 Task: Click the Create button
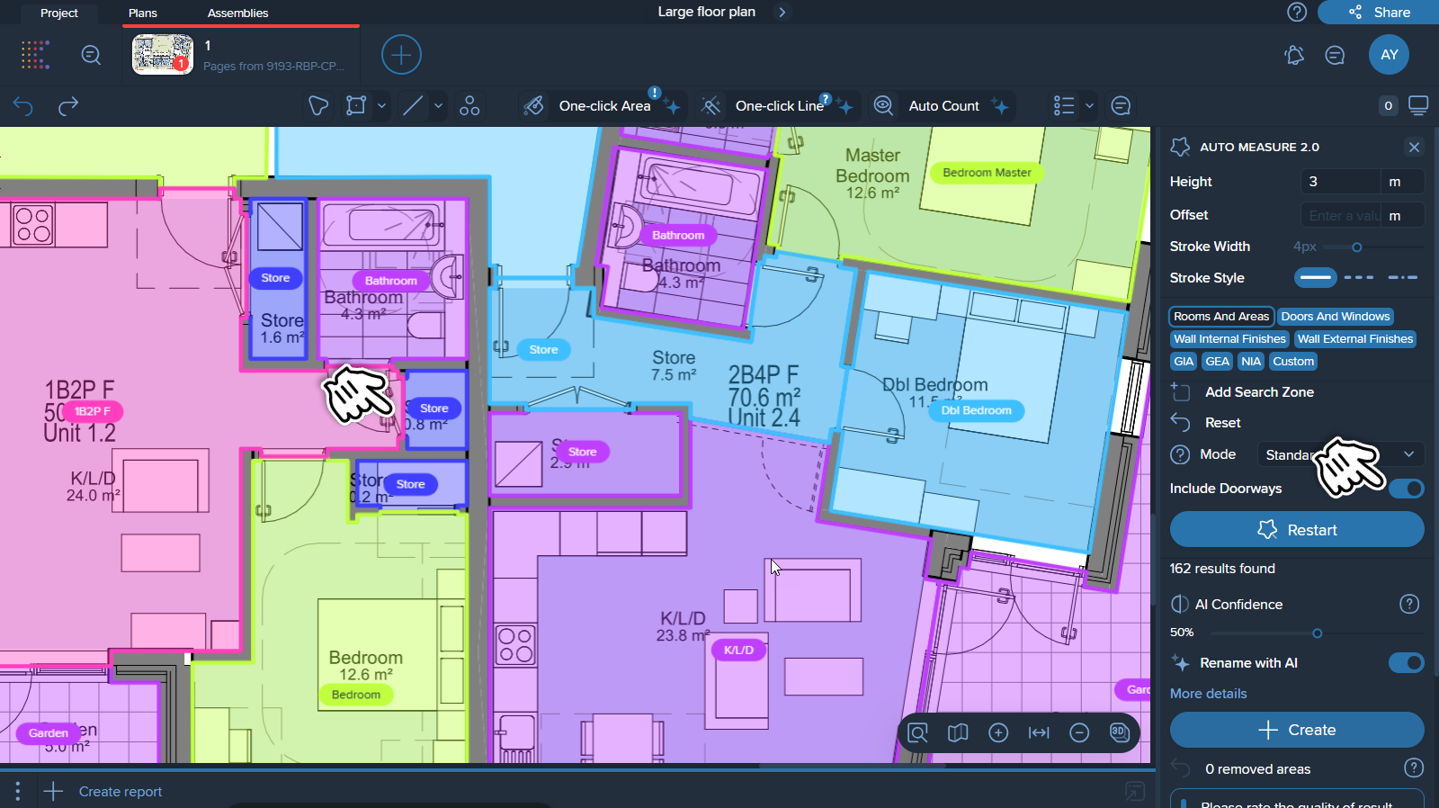pyautogui.click(x=1297, y=730)
